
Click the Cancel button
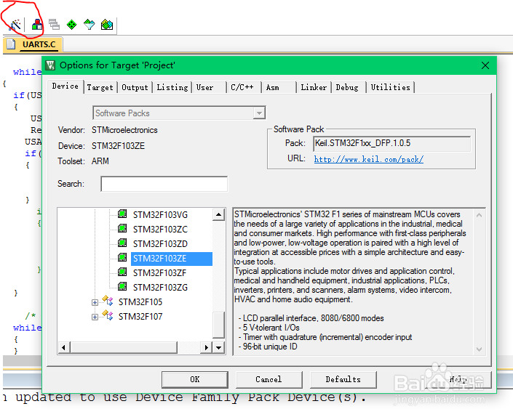pos(269,379)
